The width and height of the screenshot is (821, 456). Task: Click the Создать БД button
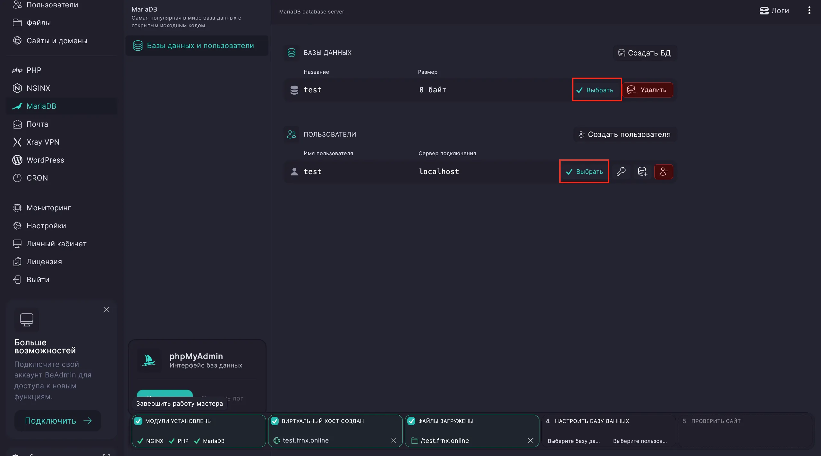click(x=645, y=53)
